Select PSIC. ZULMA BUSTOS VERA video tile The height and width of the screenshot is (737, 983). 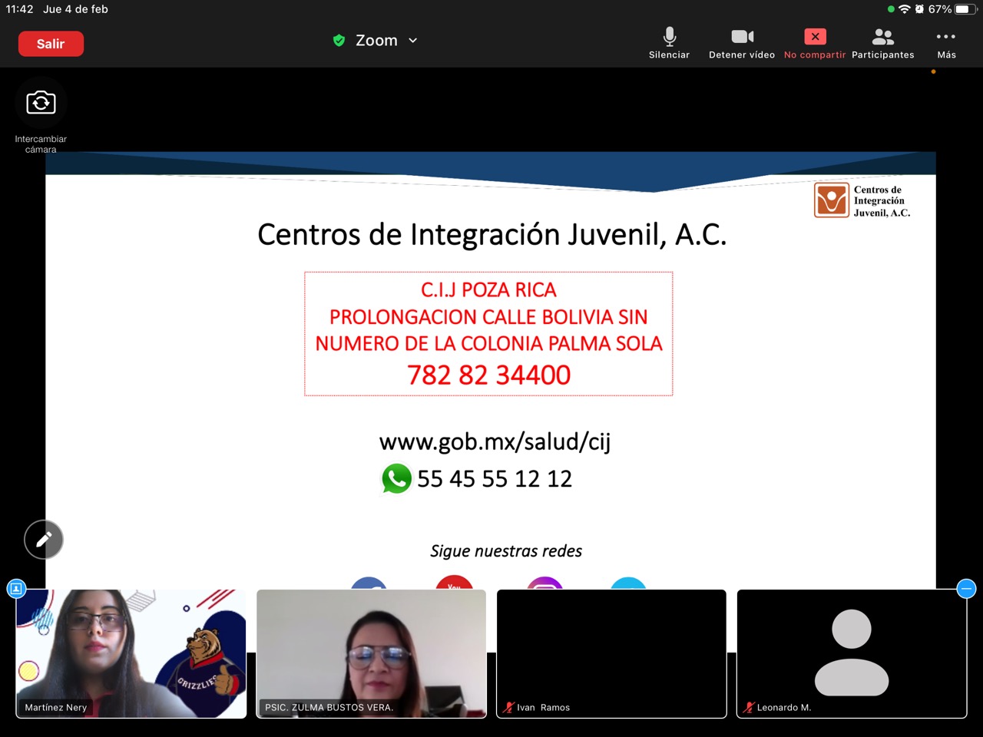point(371,653)
